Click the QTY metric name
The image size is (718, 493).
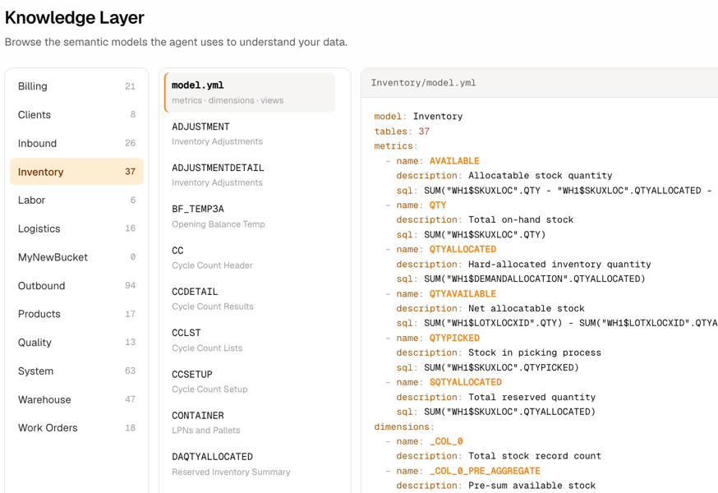[x=438, y=205]
